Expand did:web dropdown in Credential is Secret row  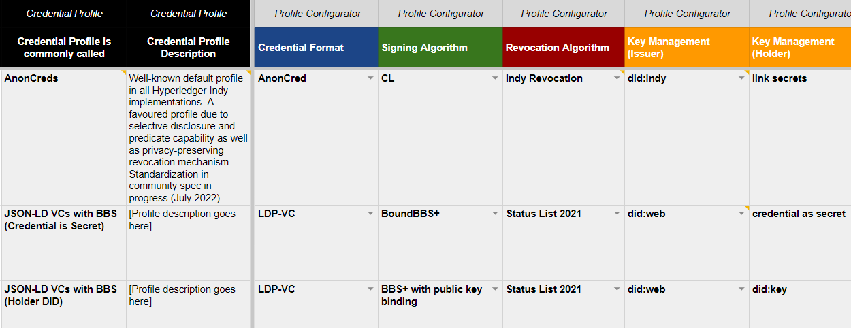click(741, 214)
